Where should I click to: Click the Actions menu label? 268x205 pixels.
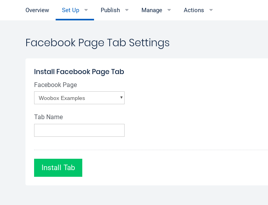pyautogui.click(x=194, y=10)
